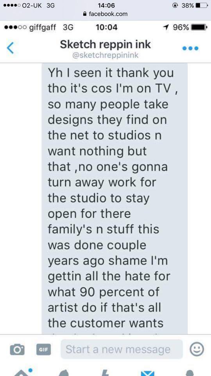The image size is (211, 376).
Task: Tap the rotation lock status icon
Action: [176, 5]
